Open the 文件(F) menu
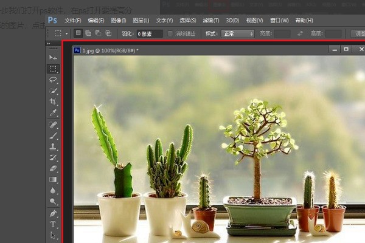 73,20
